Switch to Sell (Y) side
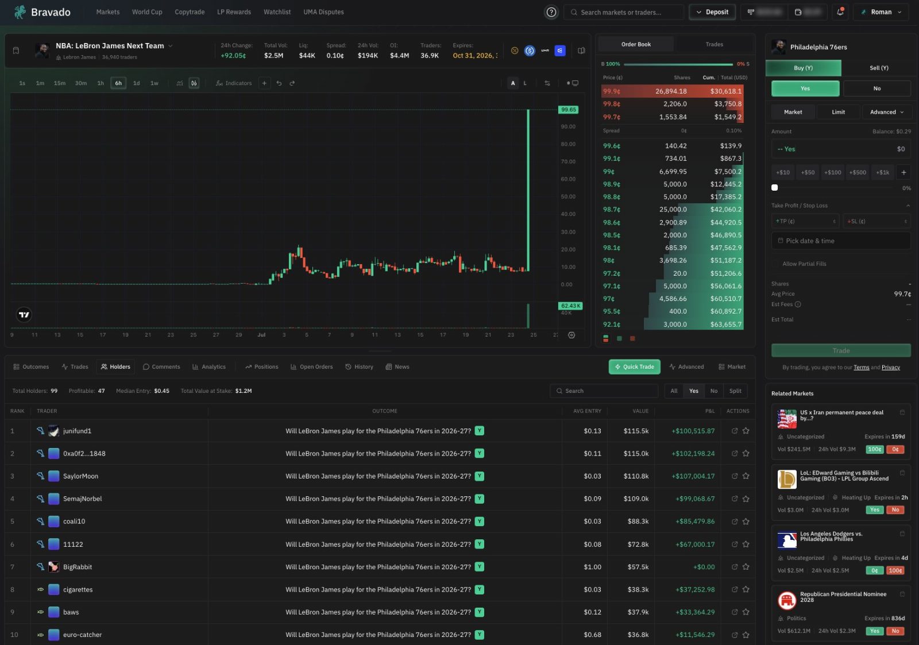Viewport: 919px width, 645px height. tap(879, 68)
